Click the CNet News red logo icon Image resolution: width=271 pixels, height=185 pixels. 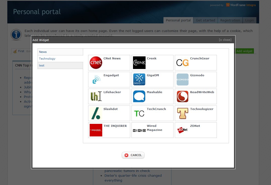click(x=96, y=62)
